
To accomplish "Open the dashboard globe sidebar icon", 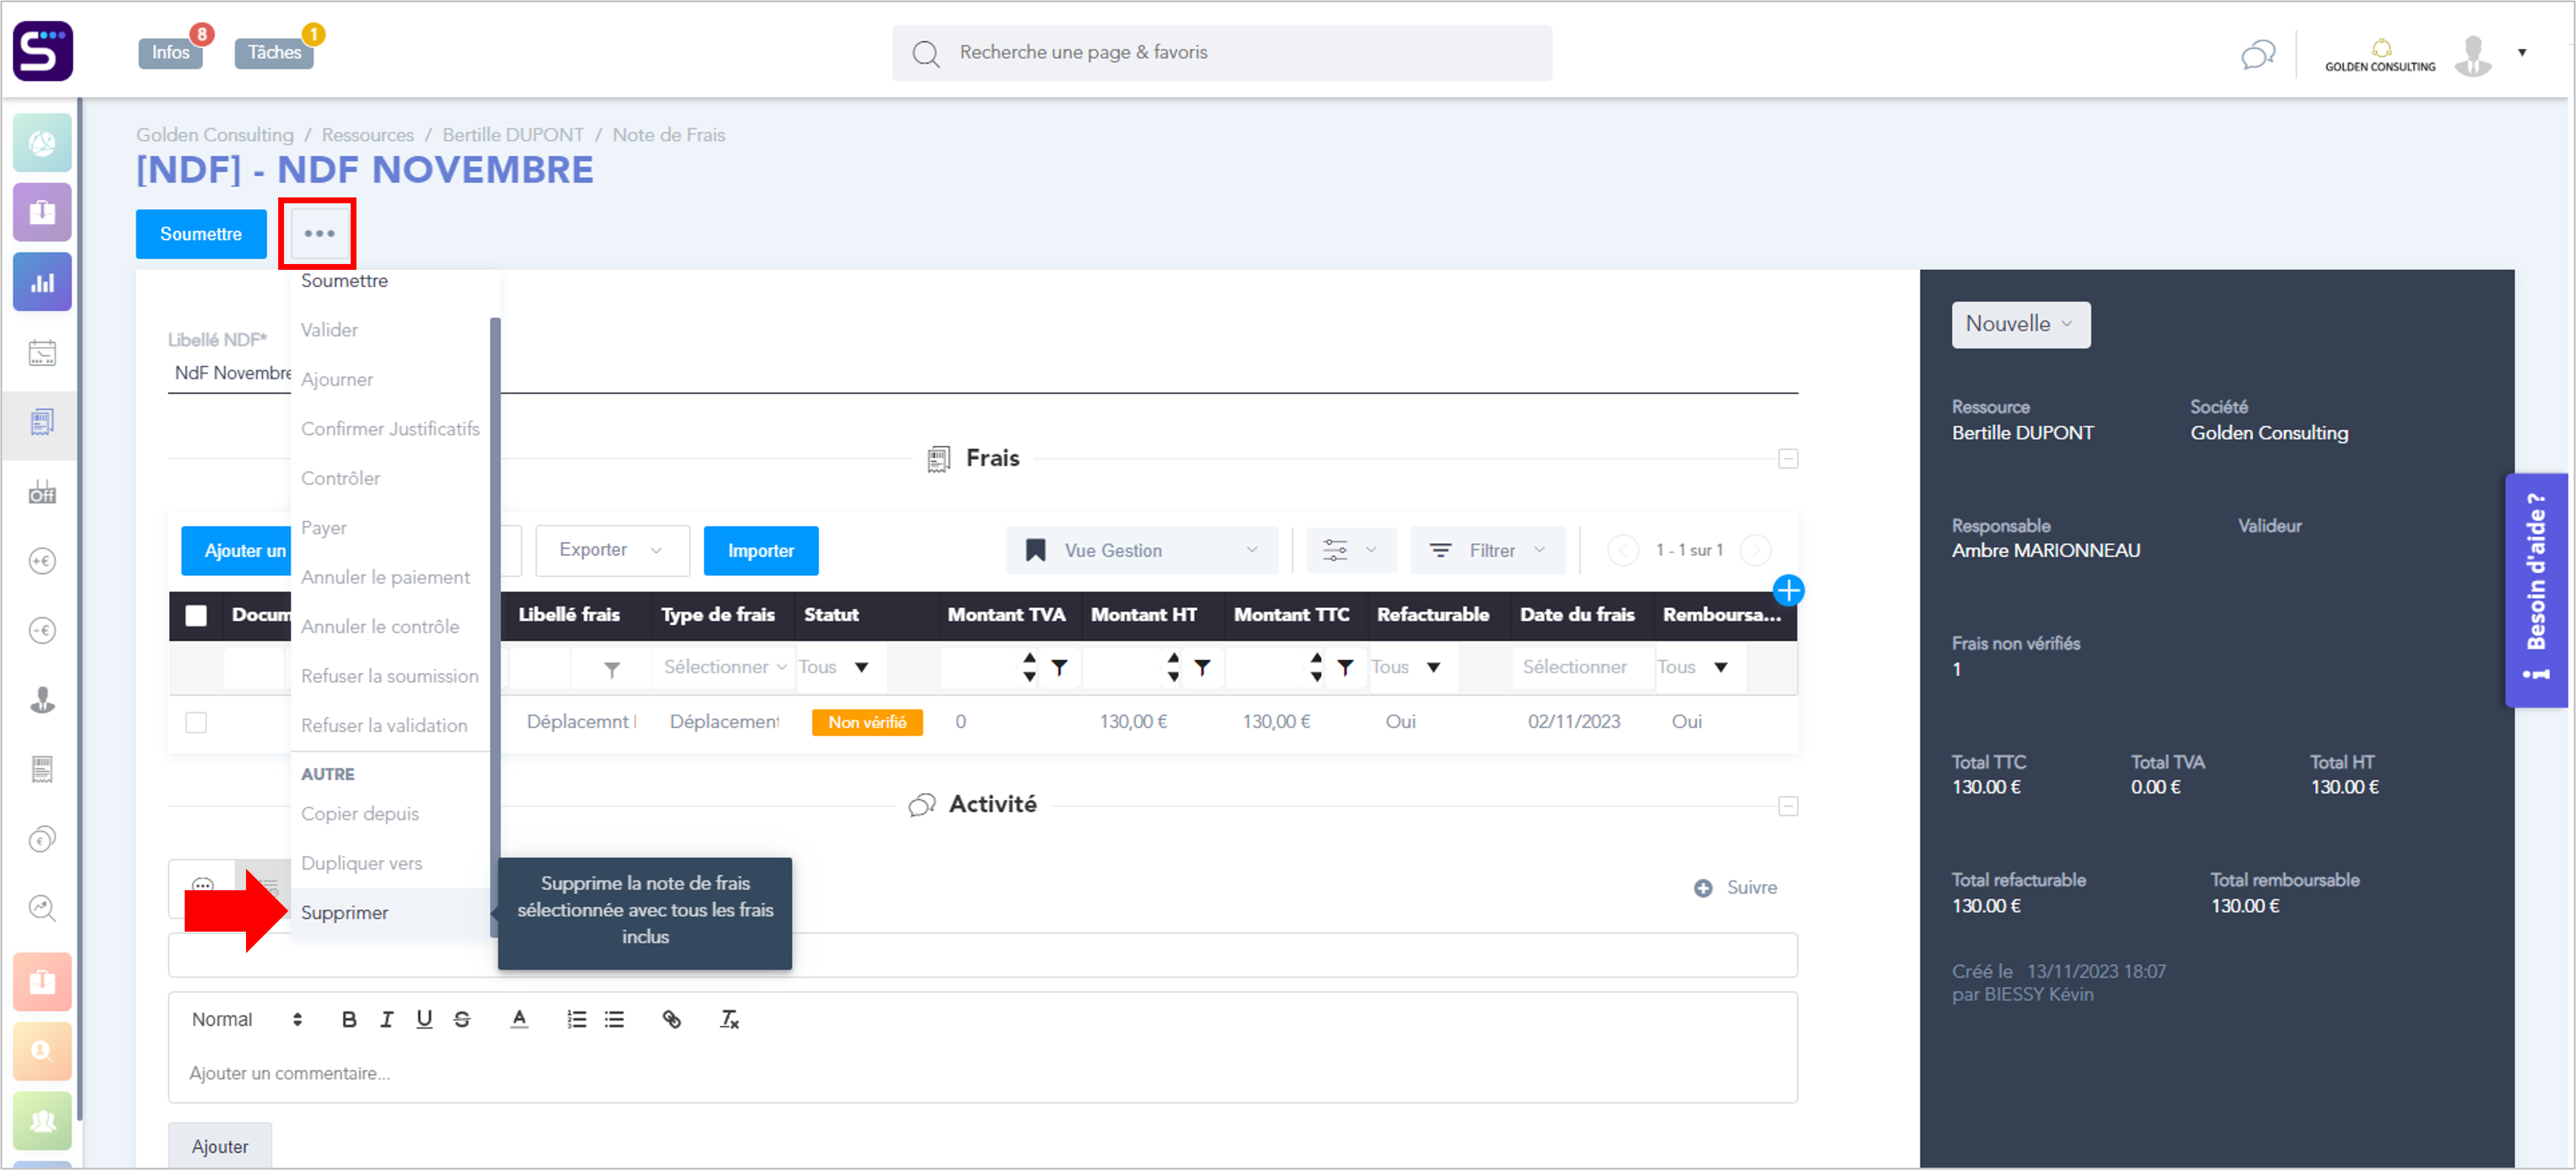I will tap(42, 143).
